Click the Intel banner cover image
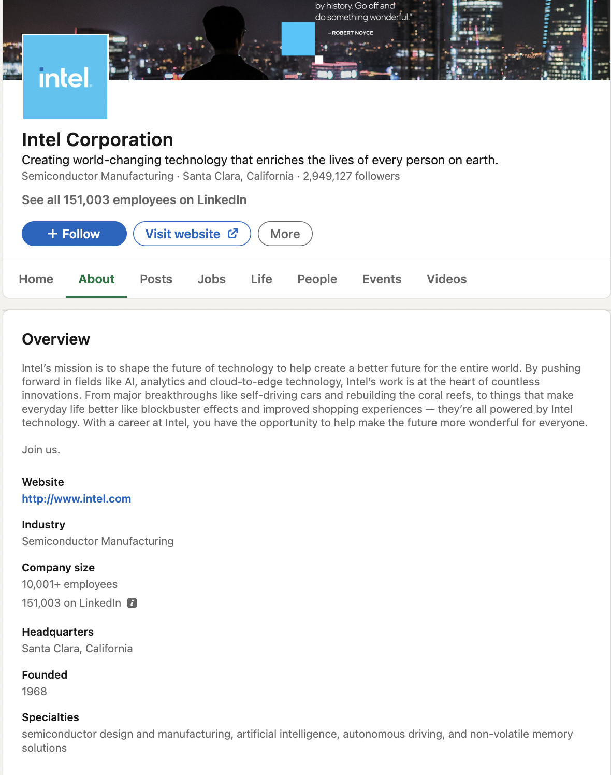 pos(362,39)
